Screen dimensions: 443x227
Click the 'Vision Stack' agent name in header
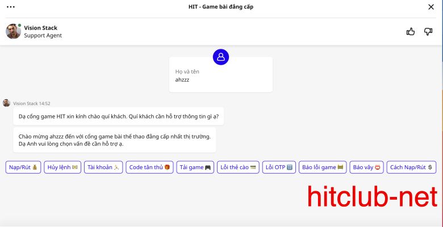pos(41,28)
